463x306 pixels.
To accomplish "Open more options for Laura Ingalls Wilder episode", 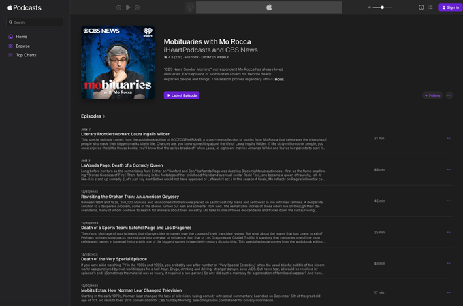I will [449, 138].
